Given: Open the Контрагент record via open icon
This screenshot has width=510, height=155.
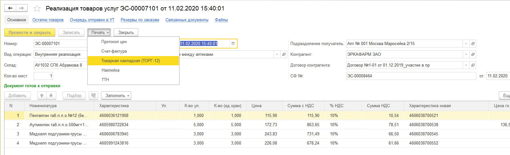Looking at the screenshot, I should click(x=473, y=55).
